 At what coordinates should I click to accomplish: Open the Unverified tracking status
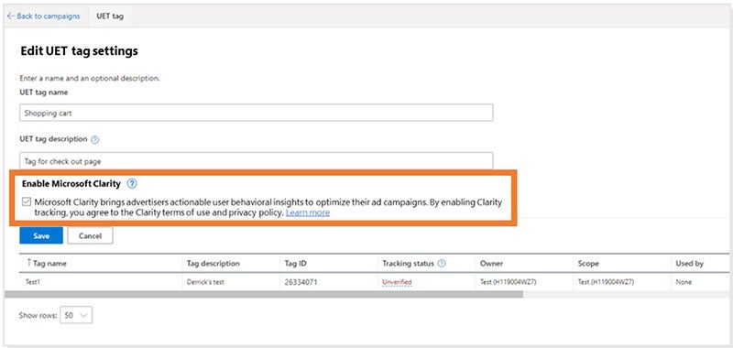[x=397, y=282]
